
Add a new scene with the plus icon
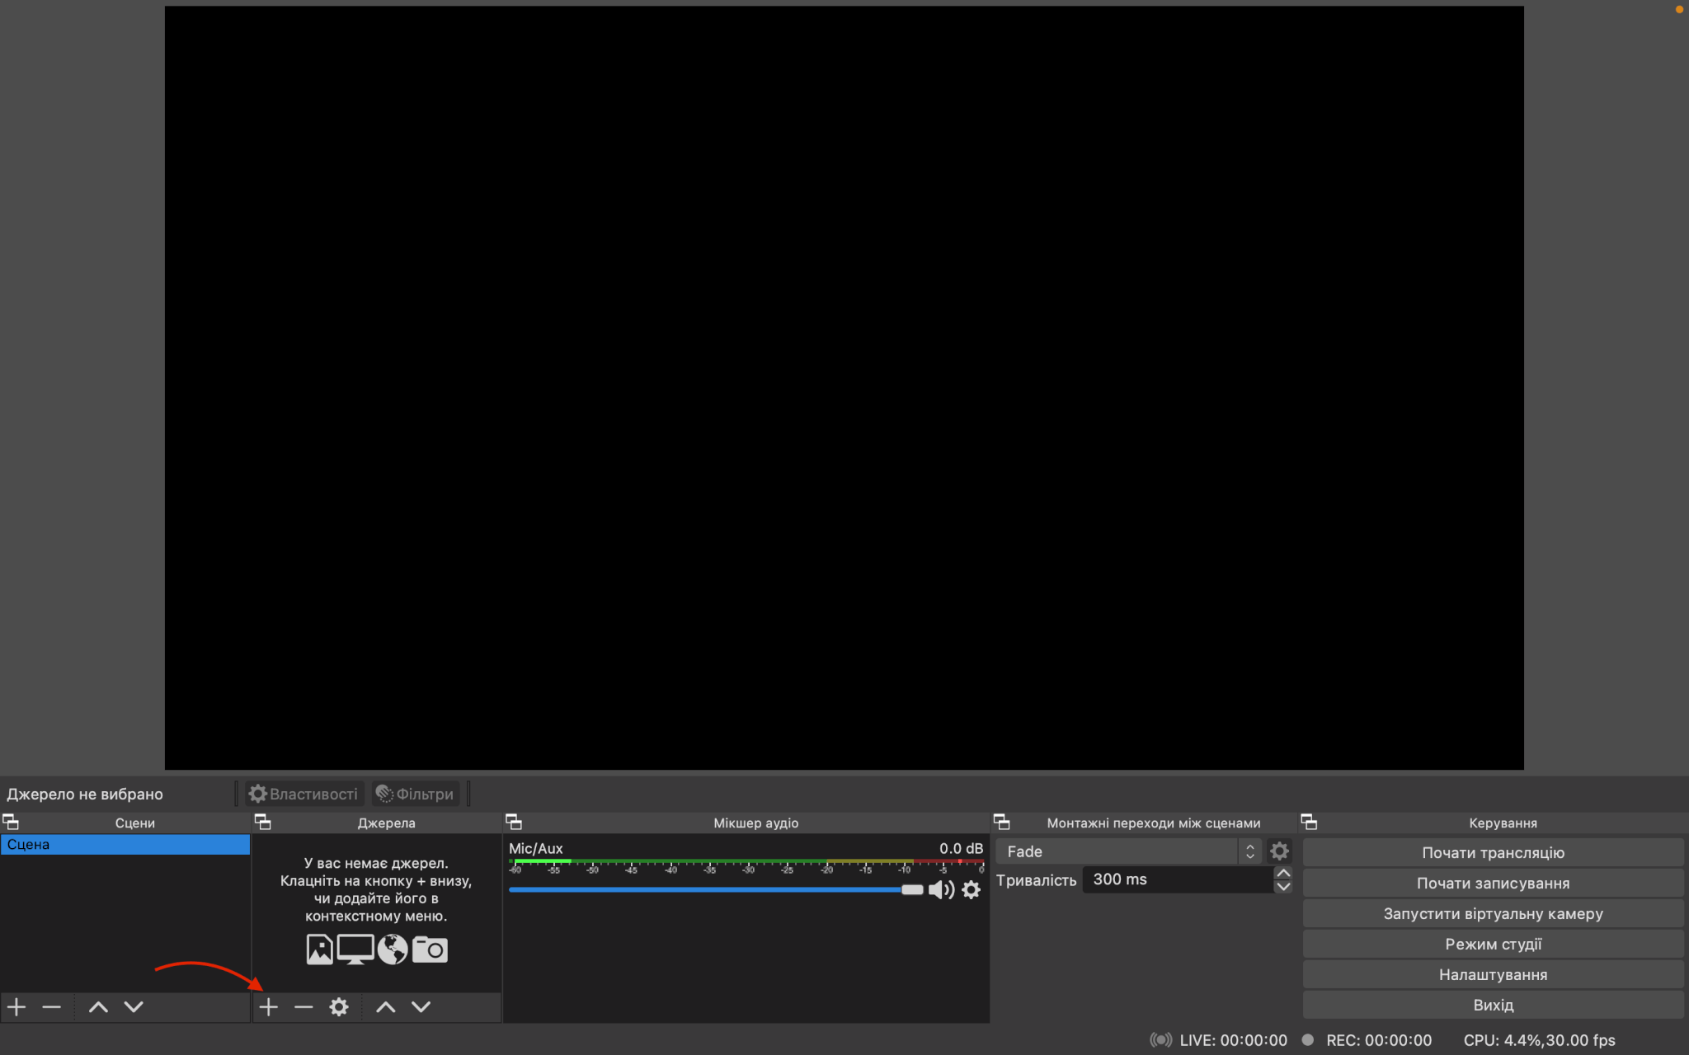point(16,1006)
